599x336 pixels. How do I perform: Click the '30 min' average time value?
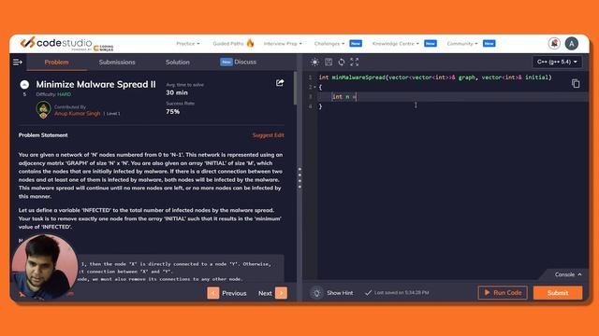coord(177,92)
